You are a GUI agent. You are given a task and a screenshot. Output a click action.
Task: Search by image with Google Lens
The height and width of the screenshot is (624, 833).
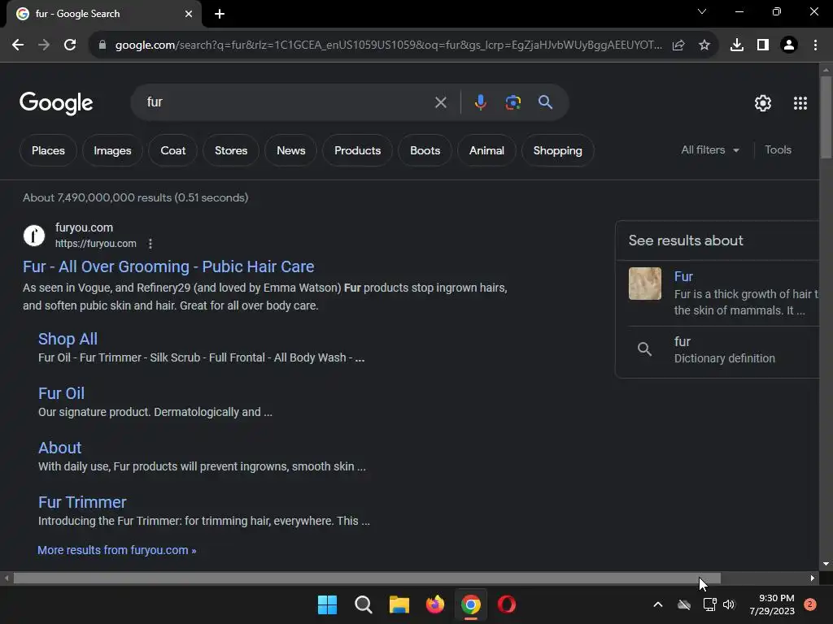[x=513, y=102]
